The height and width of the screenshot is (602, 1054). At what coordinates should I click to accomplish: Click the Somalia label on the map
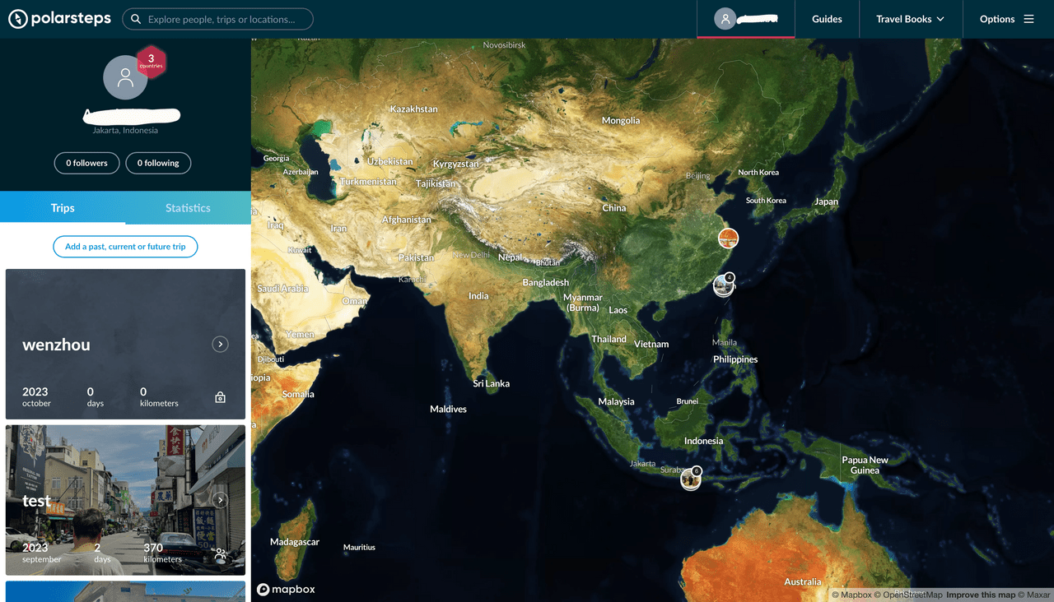(298, 394)
